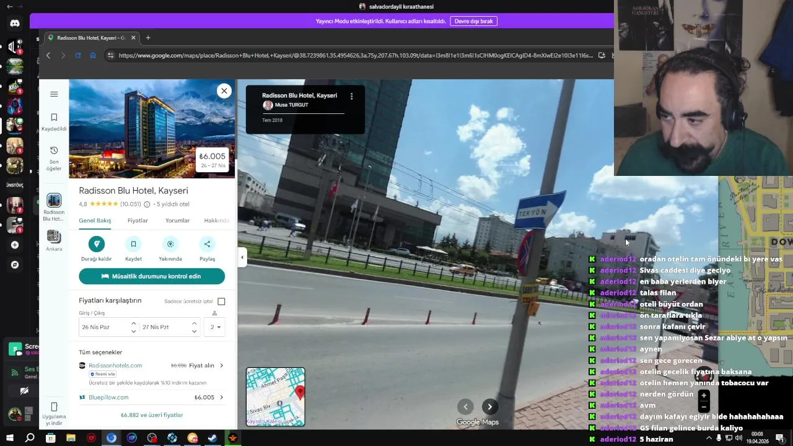Switch to the Yorumlar tab
Viewport: 793px width, 446px height.
(x=177, y=221)
